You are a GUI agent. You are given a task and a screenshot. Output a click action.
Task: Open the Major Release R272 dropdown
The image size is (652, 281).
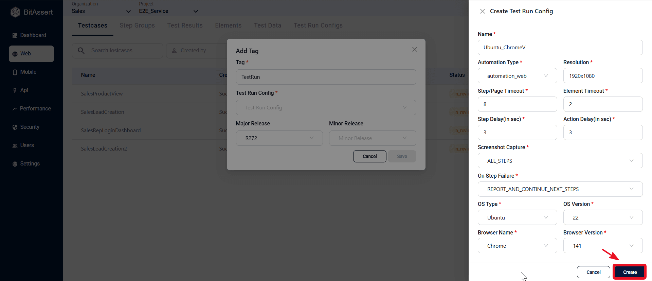tap(279, 138)
